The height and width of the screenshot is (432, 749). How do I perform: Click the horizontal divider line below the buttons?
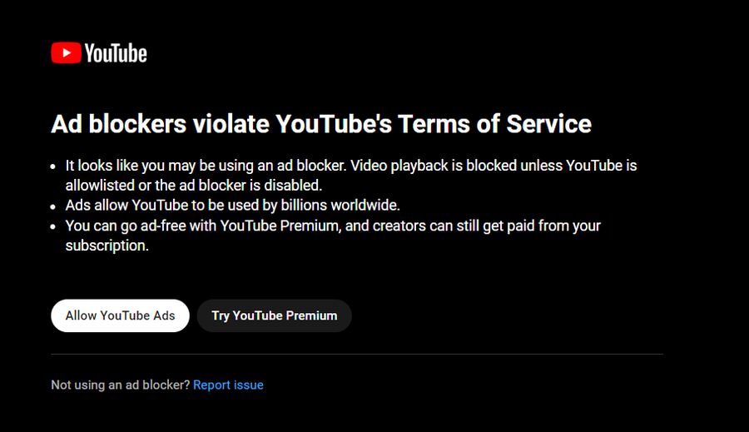357,354
